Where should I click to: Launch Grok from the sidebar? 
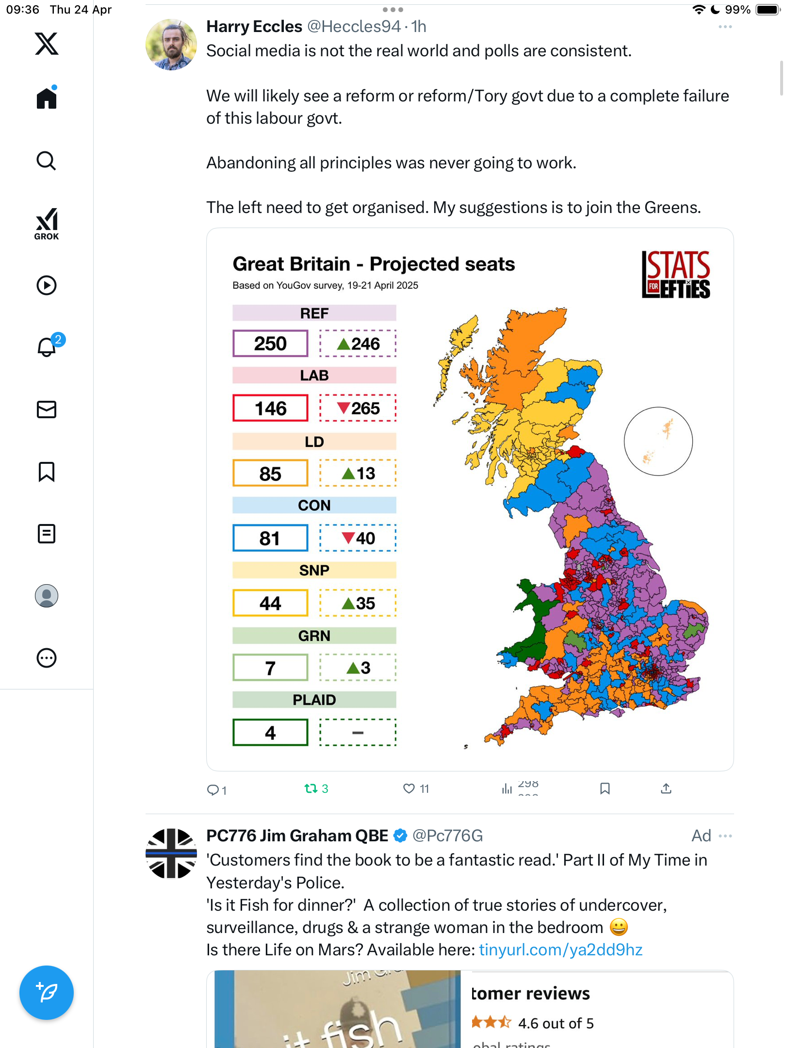47,224
